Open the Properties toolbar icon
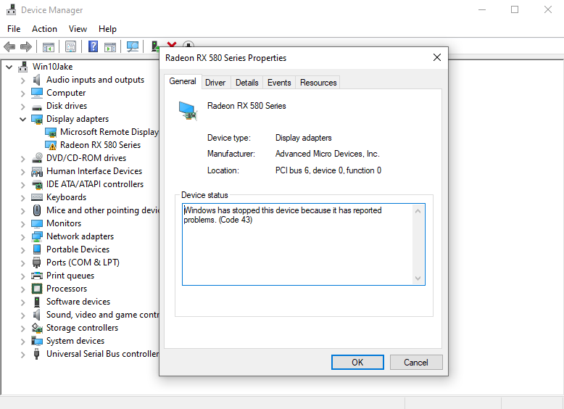Screen dimensions: 564x409 70,46
